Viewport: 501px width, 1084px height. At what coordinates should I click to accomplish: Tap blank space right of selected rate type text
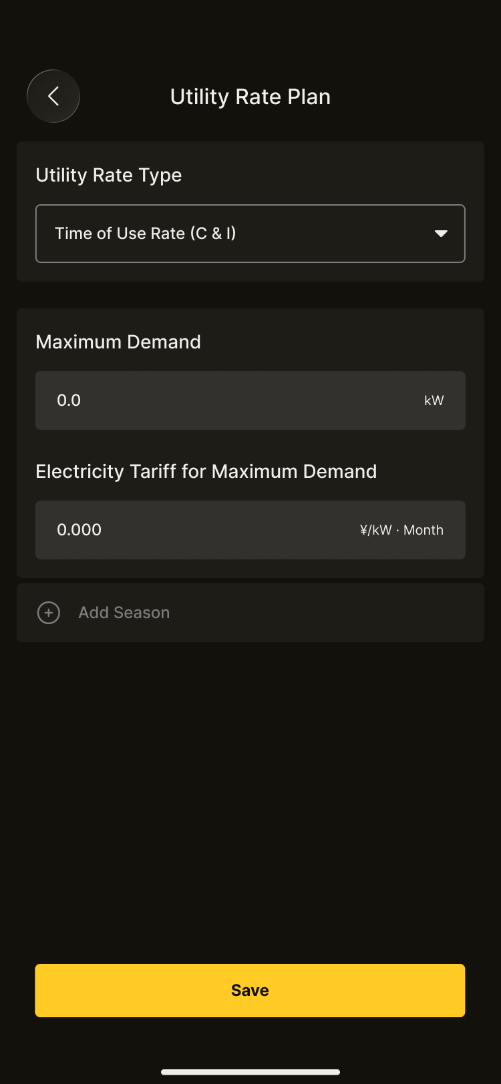[x=334, y=234]
